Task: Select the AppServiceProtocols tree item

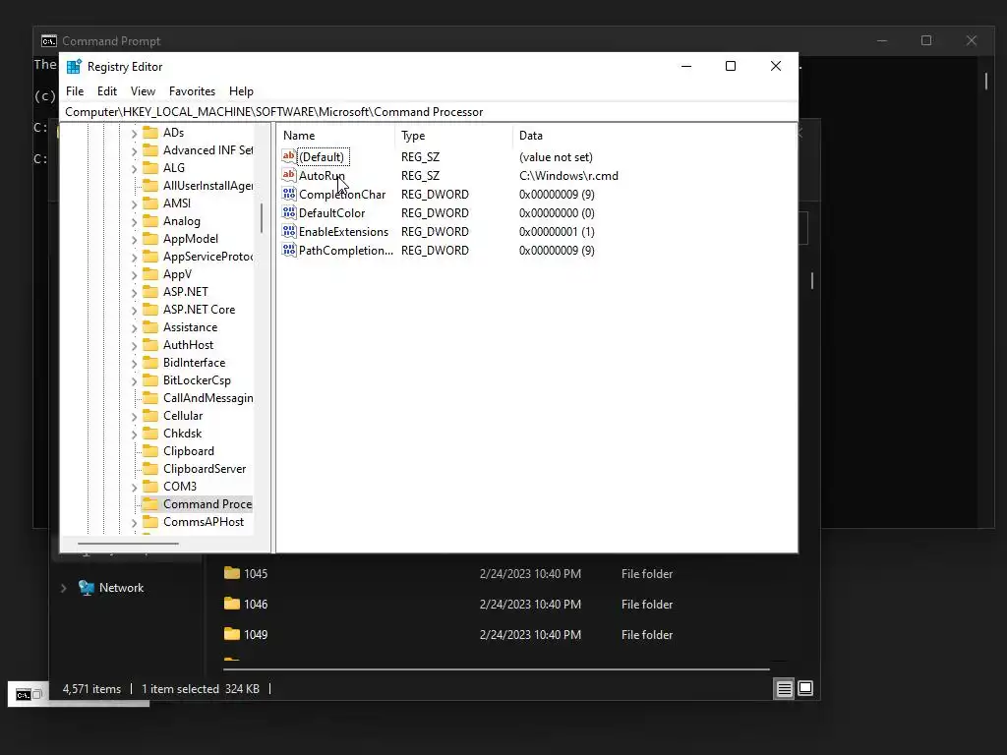Action: pos(207,257)
